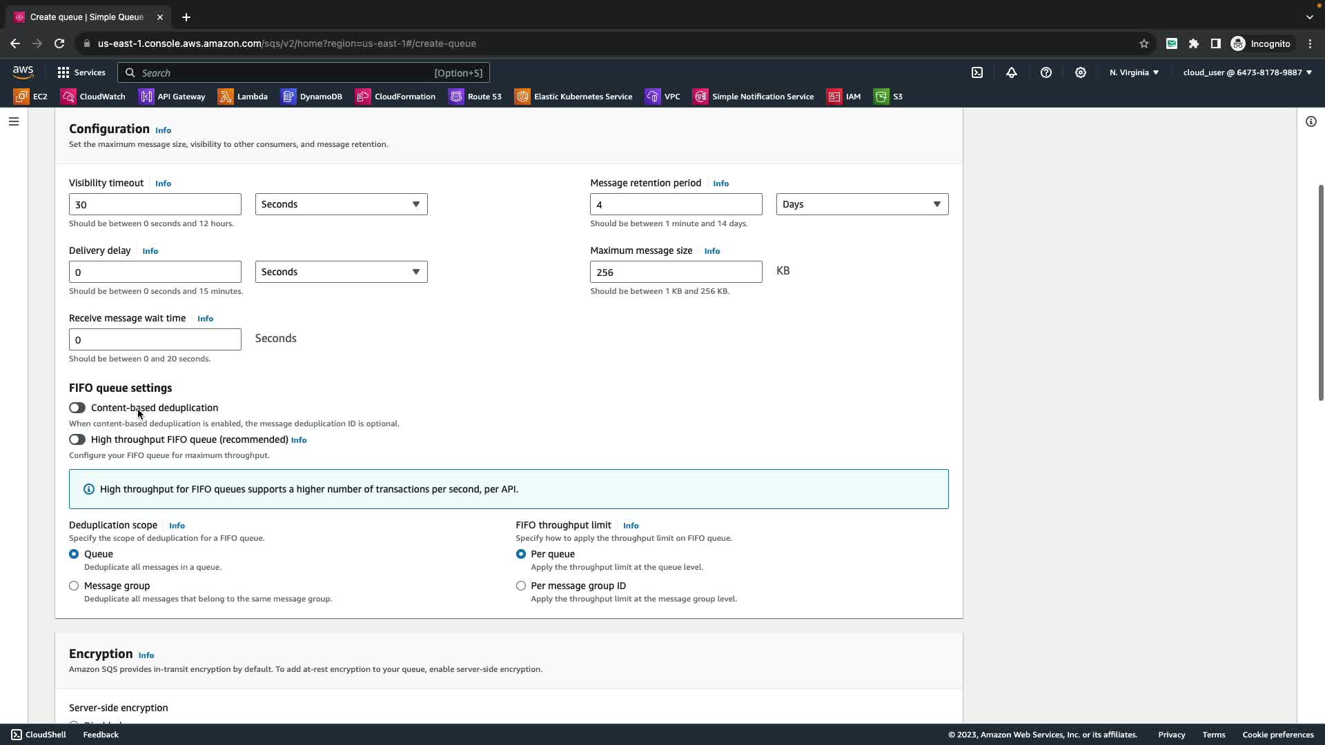The width and height of the screenshot is (1325, 745).
Task: Expand the left hamburger navigation menu
Action: pos(14,121)
